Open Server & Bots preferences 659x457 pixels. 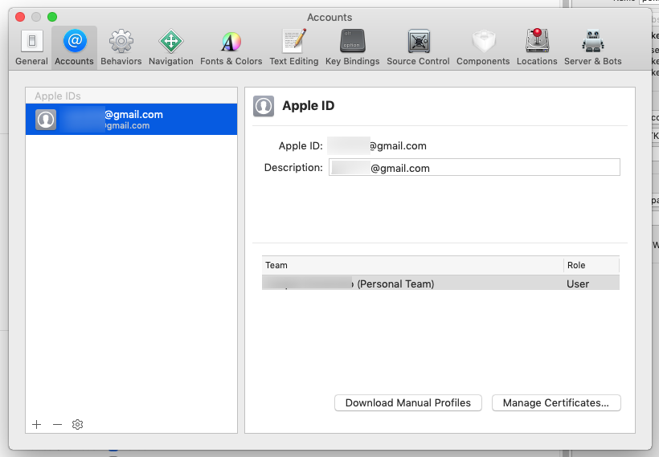pyautogui.click(x=592, y=48)
